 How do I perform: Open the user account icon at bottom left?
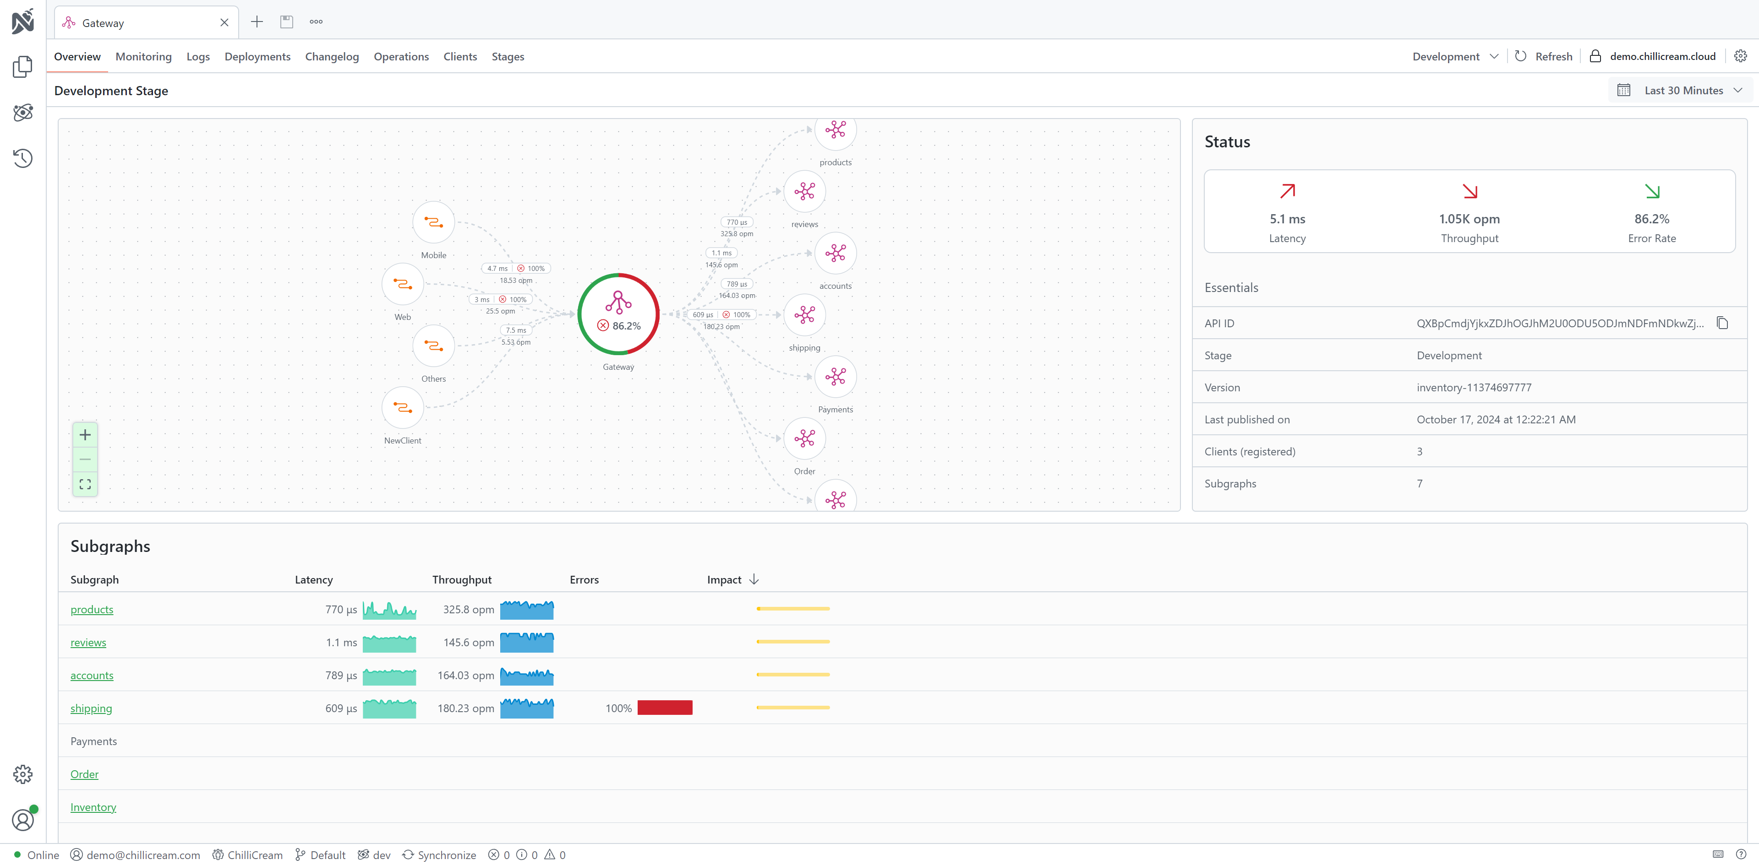[22, 819]
